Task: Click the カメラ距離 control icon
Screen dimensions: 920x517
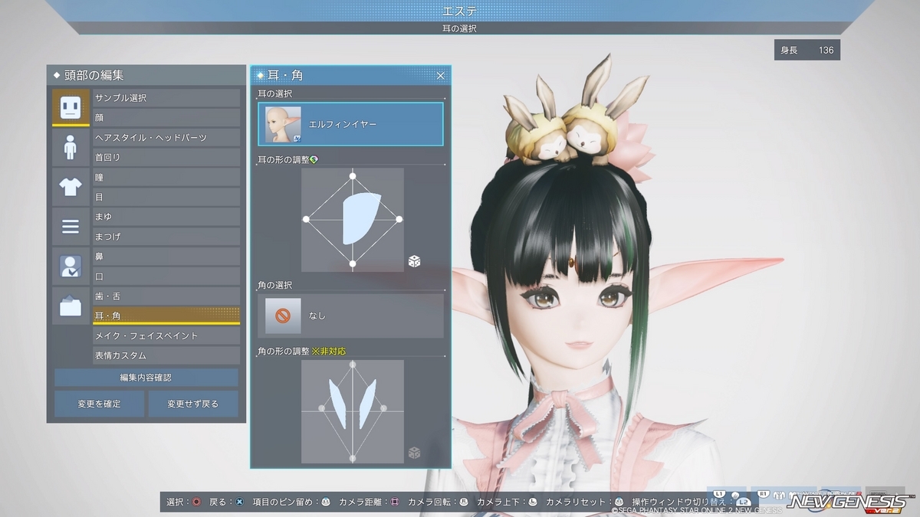Action: coord(395,502)
